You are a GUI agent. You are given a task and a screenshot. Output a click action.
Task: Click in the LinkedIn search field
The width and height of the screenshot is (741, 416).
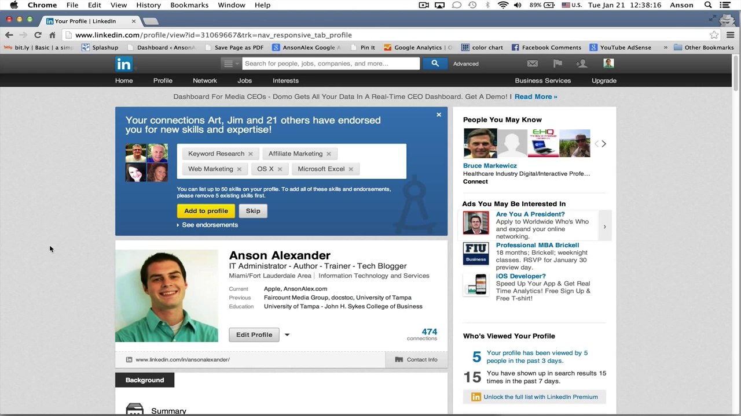[x=331, y=64]
